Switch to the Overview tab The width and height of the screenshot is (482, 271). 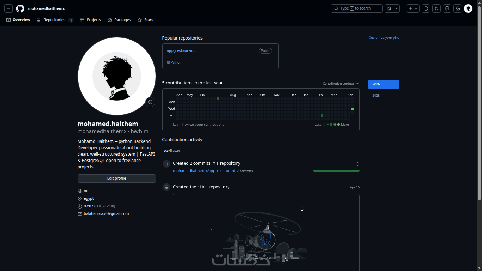click(18, 20)
